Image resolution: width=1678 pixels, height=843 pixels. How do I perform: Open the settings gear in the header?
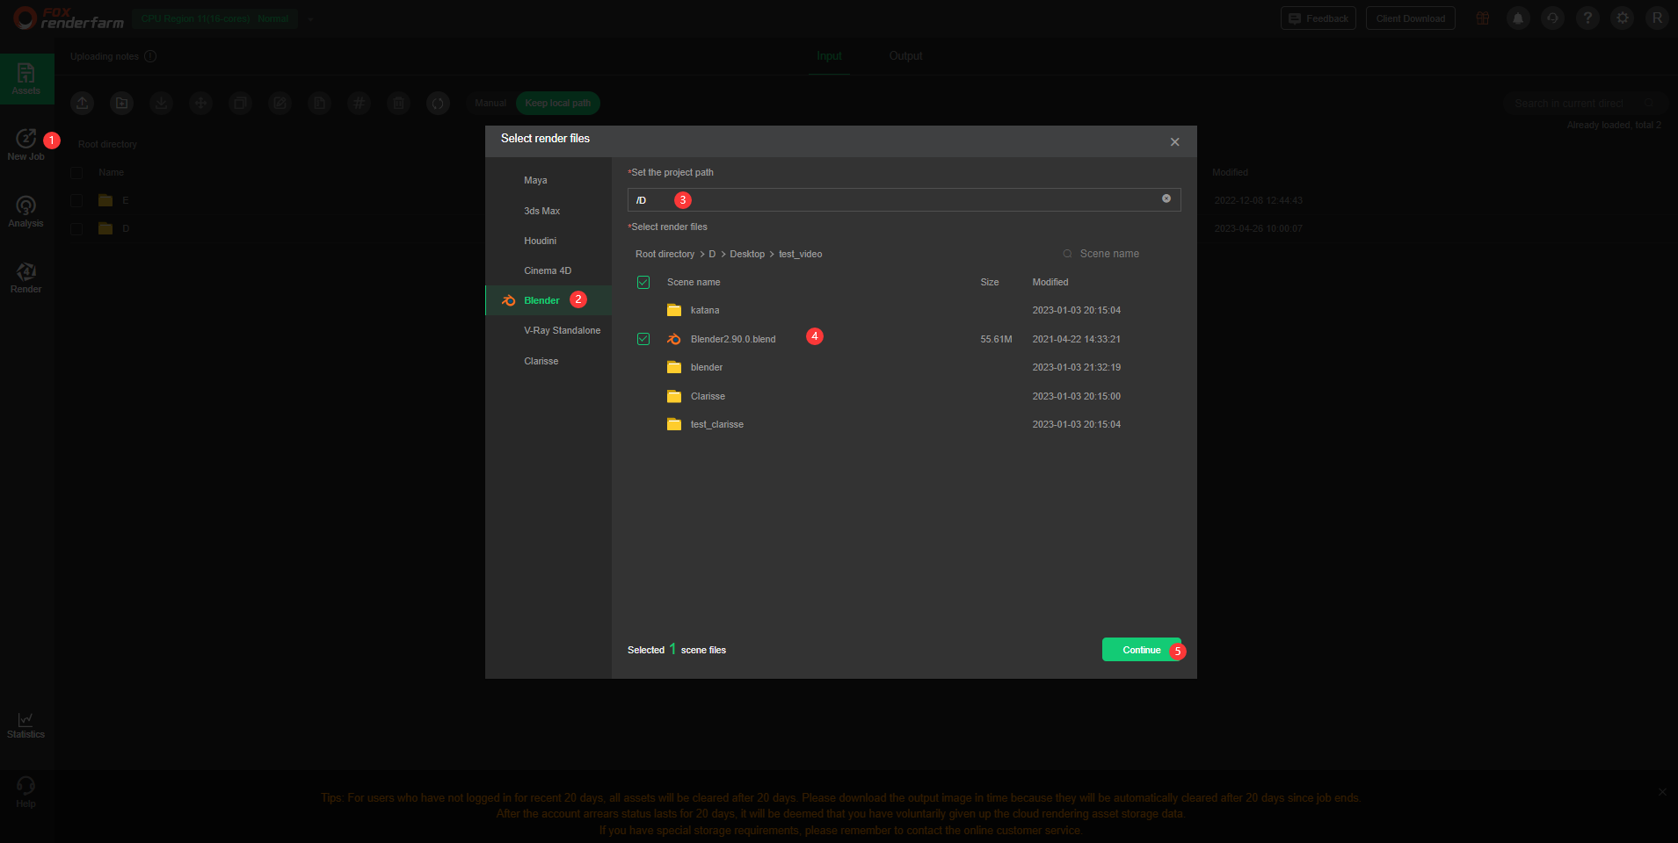click(1623, 18)
